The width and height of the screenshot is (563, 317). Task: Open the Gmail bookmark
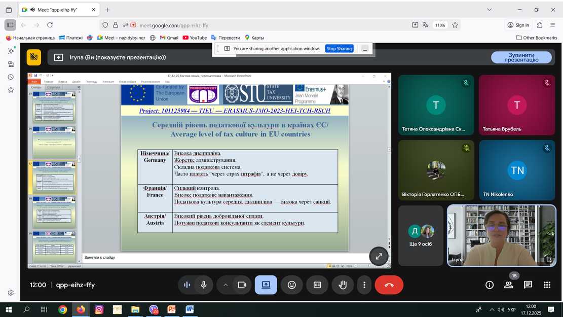(x=169, y=38)
